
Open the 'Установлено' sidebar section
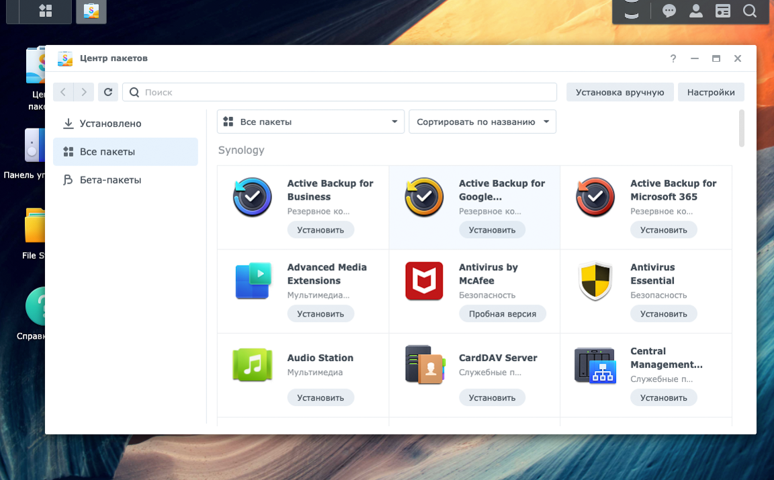(126, 124)
